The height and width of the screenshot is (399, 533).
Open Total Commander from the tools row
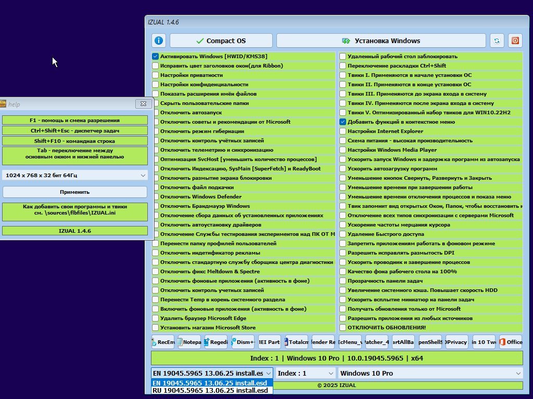tap(296, 342)
